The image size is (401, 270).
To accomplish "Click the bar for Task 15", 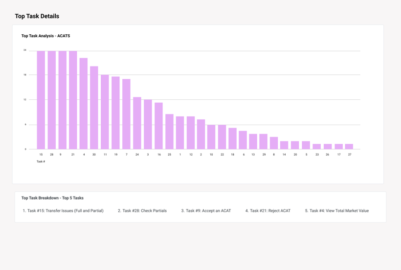I will 41,100.
